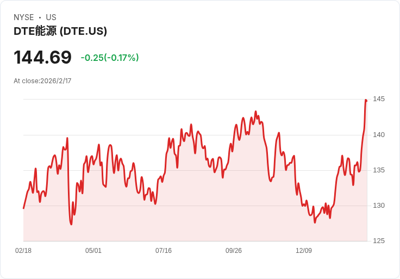Click the 140 price axis label
The height and width of the screenshot is (279, 400).
click(x=379, y=135)
